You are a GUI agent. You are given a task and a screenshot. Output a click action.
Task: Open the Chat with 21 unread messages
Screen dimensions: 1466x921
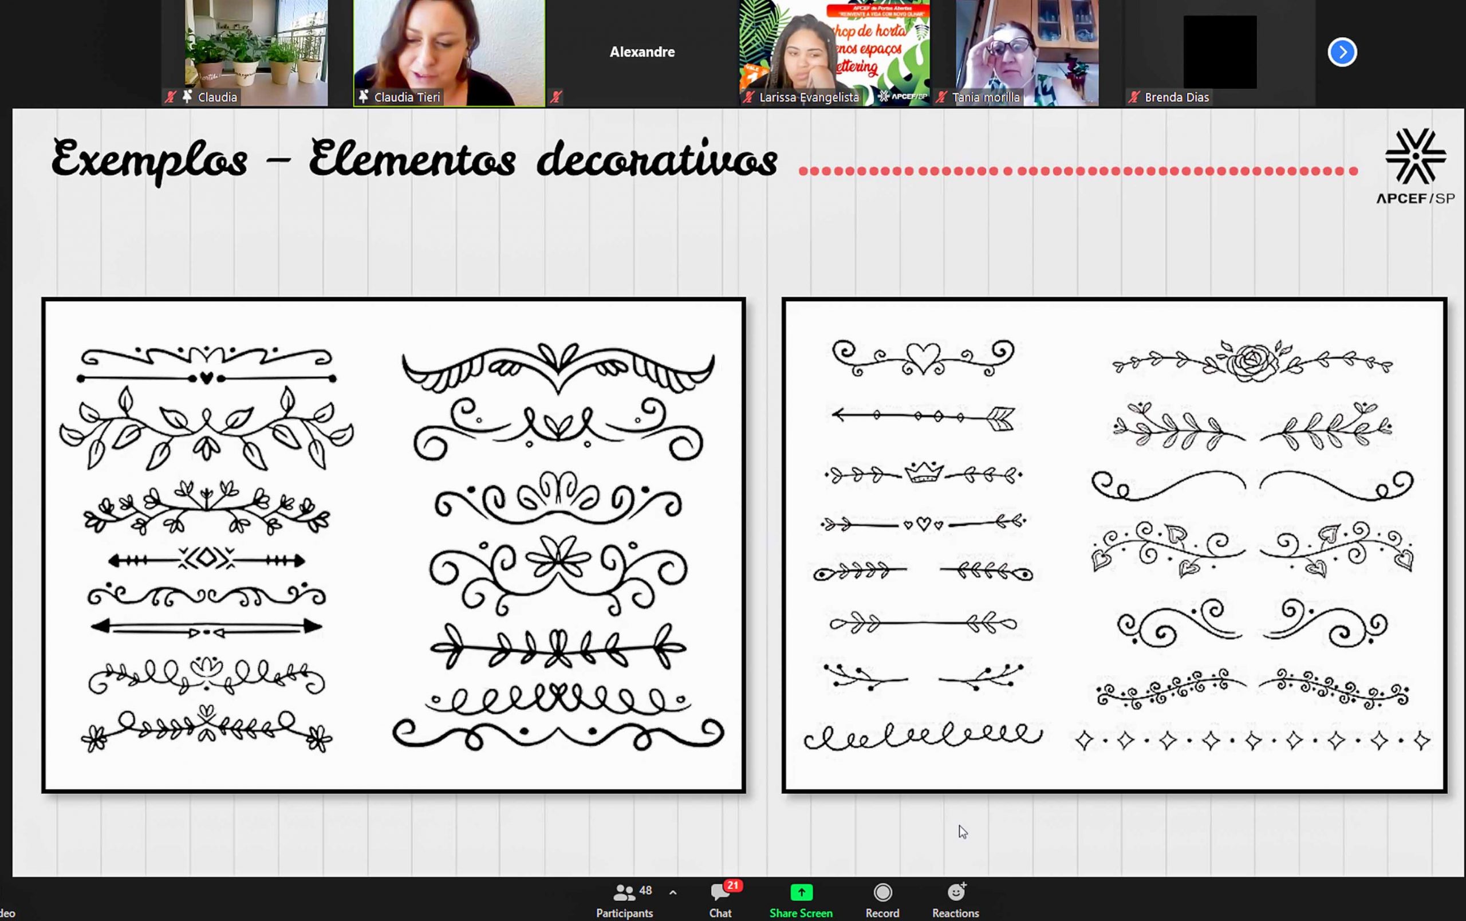720,892
